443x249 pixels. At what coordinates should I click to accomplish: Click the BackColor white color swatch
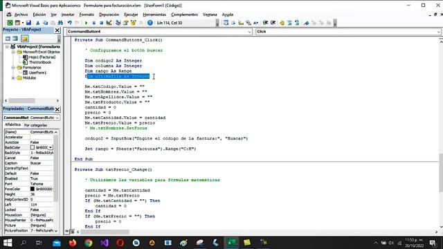tap(33, 147)
